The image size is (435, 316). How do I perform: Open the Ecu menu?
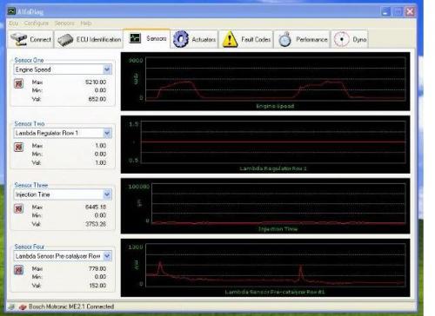click(14, 23)
